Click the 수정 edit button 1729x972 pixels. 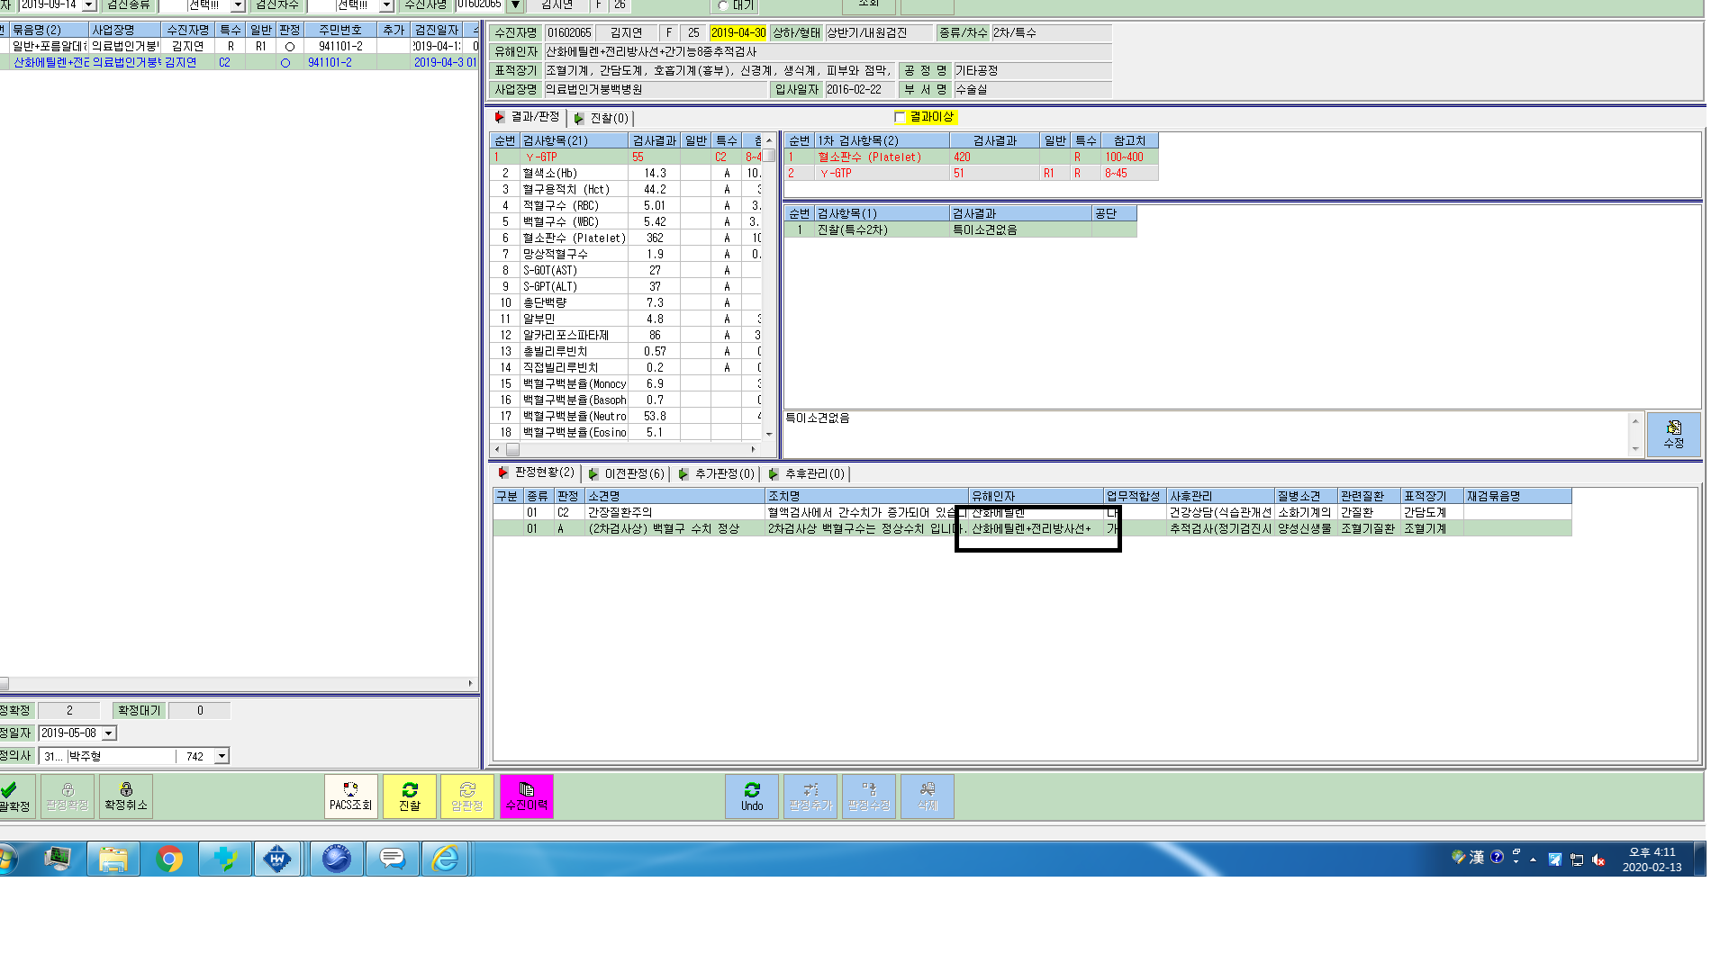pos(1673,435)
